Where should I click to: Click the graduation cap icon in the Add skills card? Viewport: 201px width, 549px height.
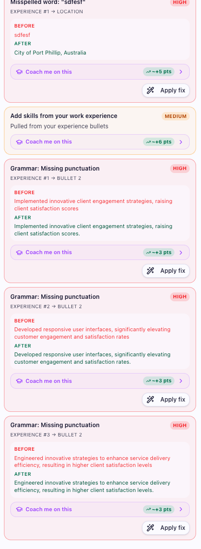click(x=19, y=142)
